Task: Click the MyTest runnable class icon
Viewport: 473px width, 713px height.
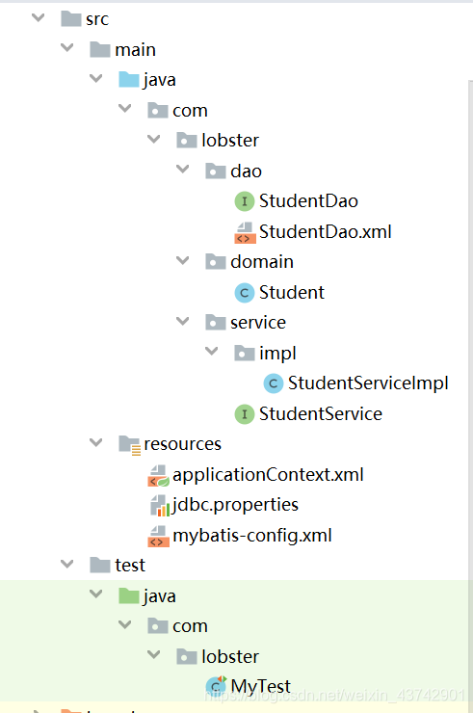Action: [x=216, y=686]
